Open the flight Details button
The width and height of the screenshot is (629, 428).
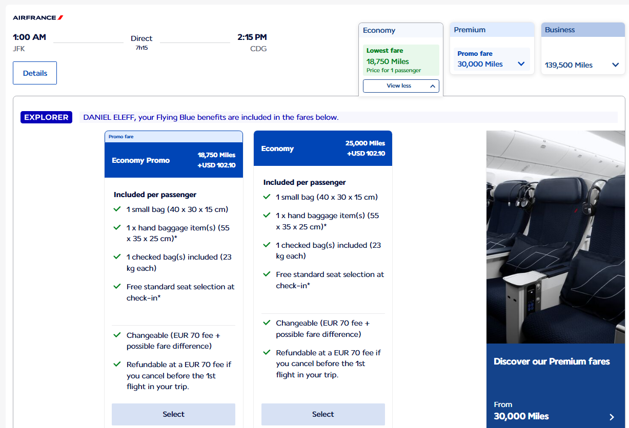point(35,73)
